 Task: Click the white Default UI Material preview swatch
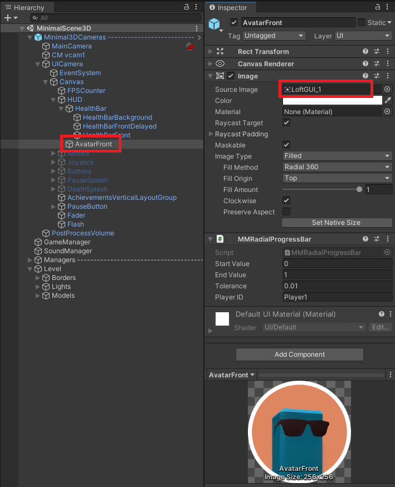[222, 319]
